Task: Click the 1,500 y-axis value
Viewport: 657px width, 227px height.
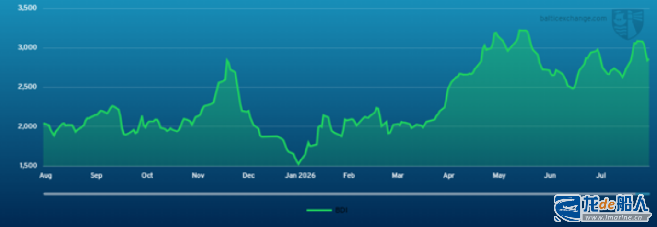Action: tap(28, 166)
